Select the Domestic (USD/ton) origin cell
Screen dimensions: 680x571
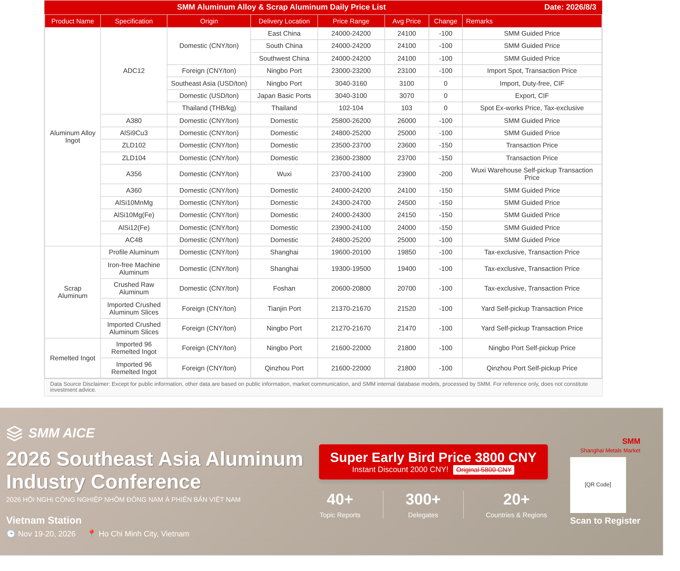tap(209, 96)
